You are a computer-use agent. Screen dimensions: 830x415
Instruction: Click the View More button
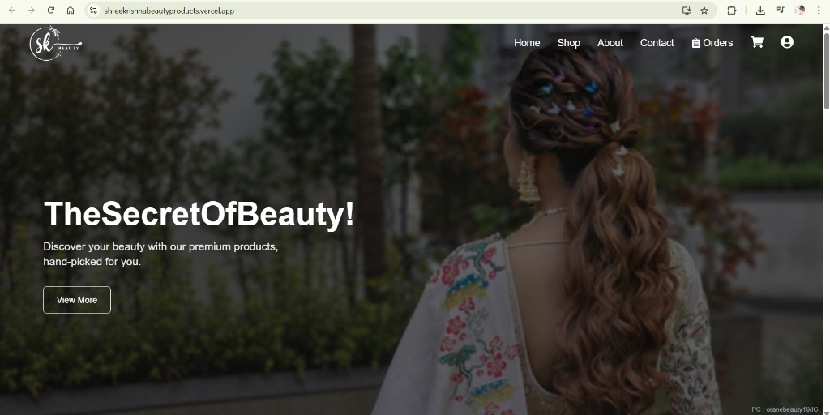coord(77,300)
